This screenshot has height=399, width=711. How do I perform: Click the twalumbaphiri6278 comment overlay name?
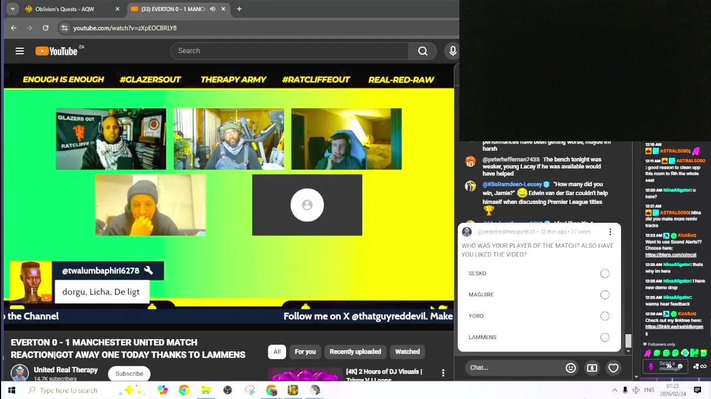[101, 270]
